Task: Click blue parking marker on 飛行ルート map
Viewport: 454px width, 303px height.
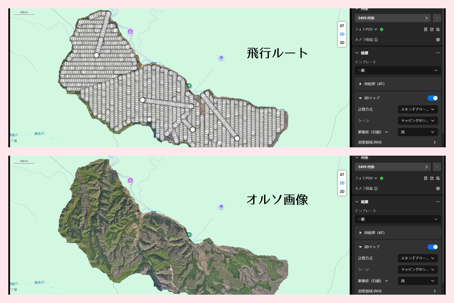Action: tap(221, 58)
